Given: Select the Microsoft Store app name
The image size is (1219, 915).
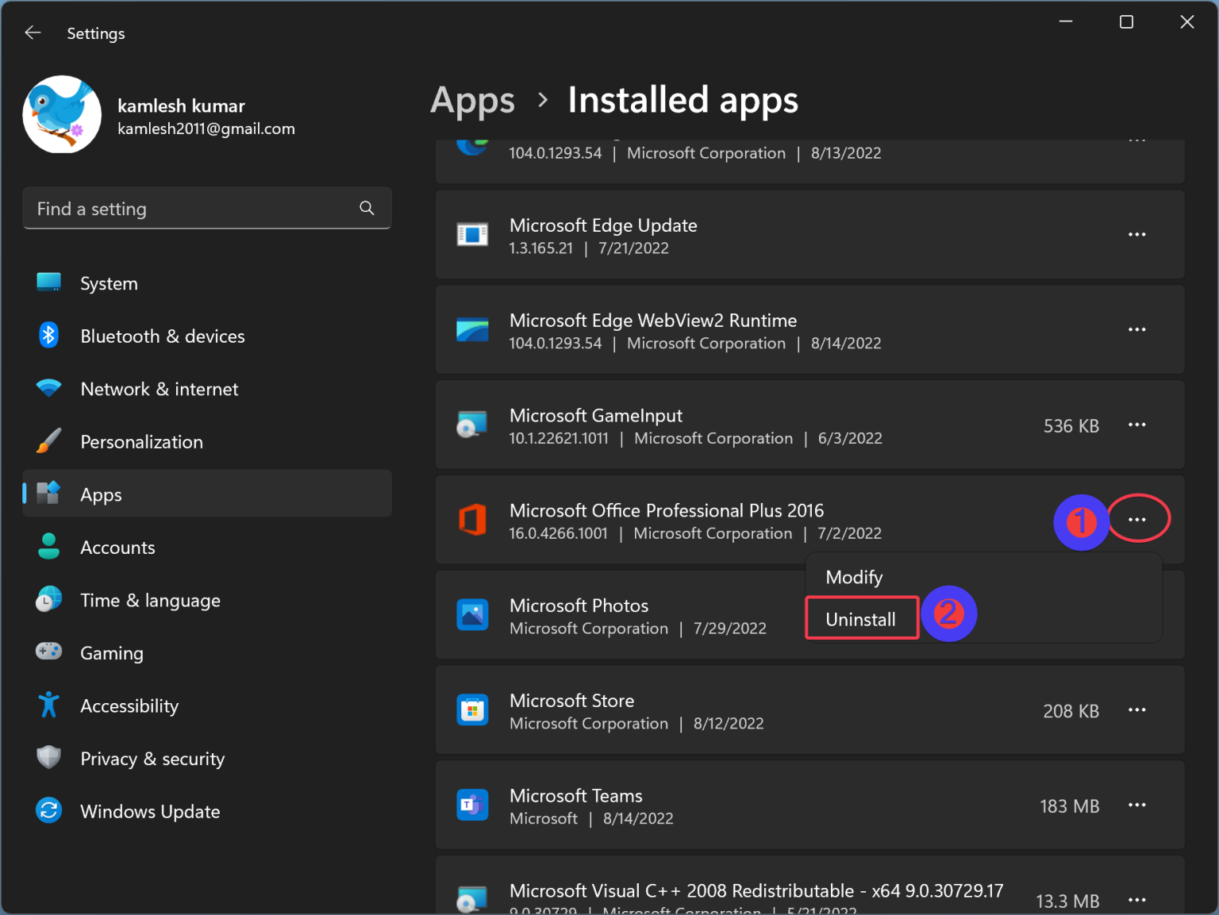Looking at the screenshot, I should [x=572, y=701].
